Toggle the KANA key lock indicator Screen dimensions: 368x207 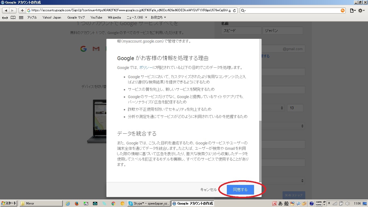pyautogui.click(x=319, y=205)
